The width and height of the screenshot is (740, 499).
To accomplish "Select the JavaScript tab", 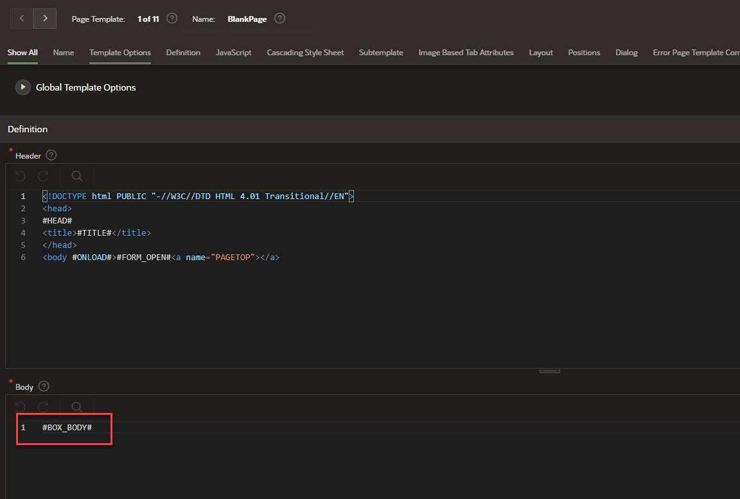I will (x=233, y=53).
